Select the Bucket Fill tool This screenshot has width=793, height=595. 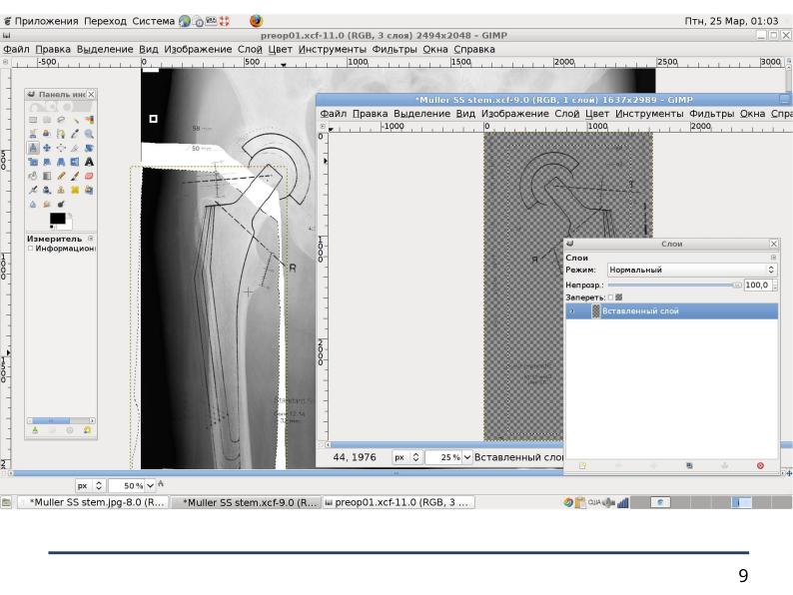pos(33,176)
